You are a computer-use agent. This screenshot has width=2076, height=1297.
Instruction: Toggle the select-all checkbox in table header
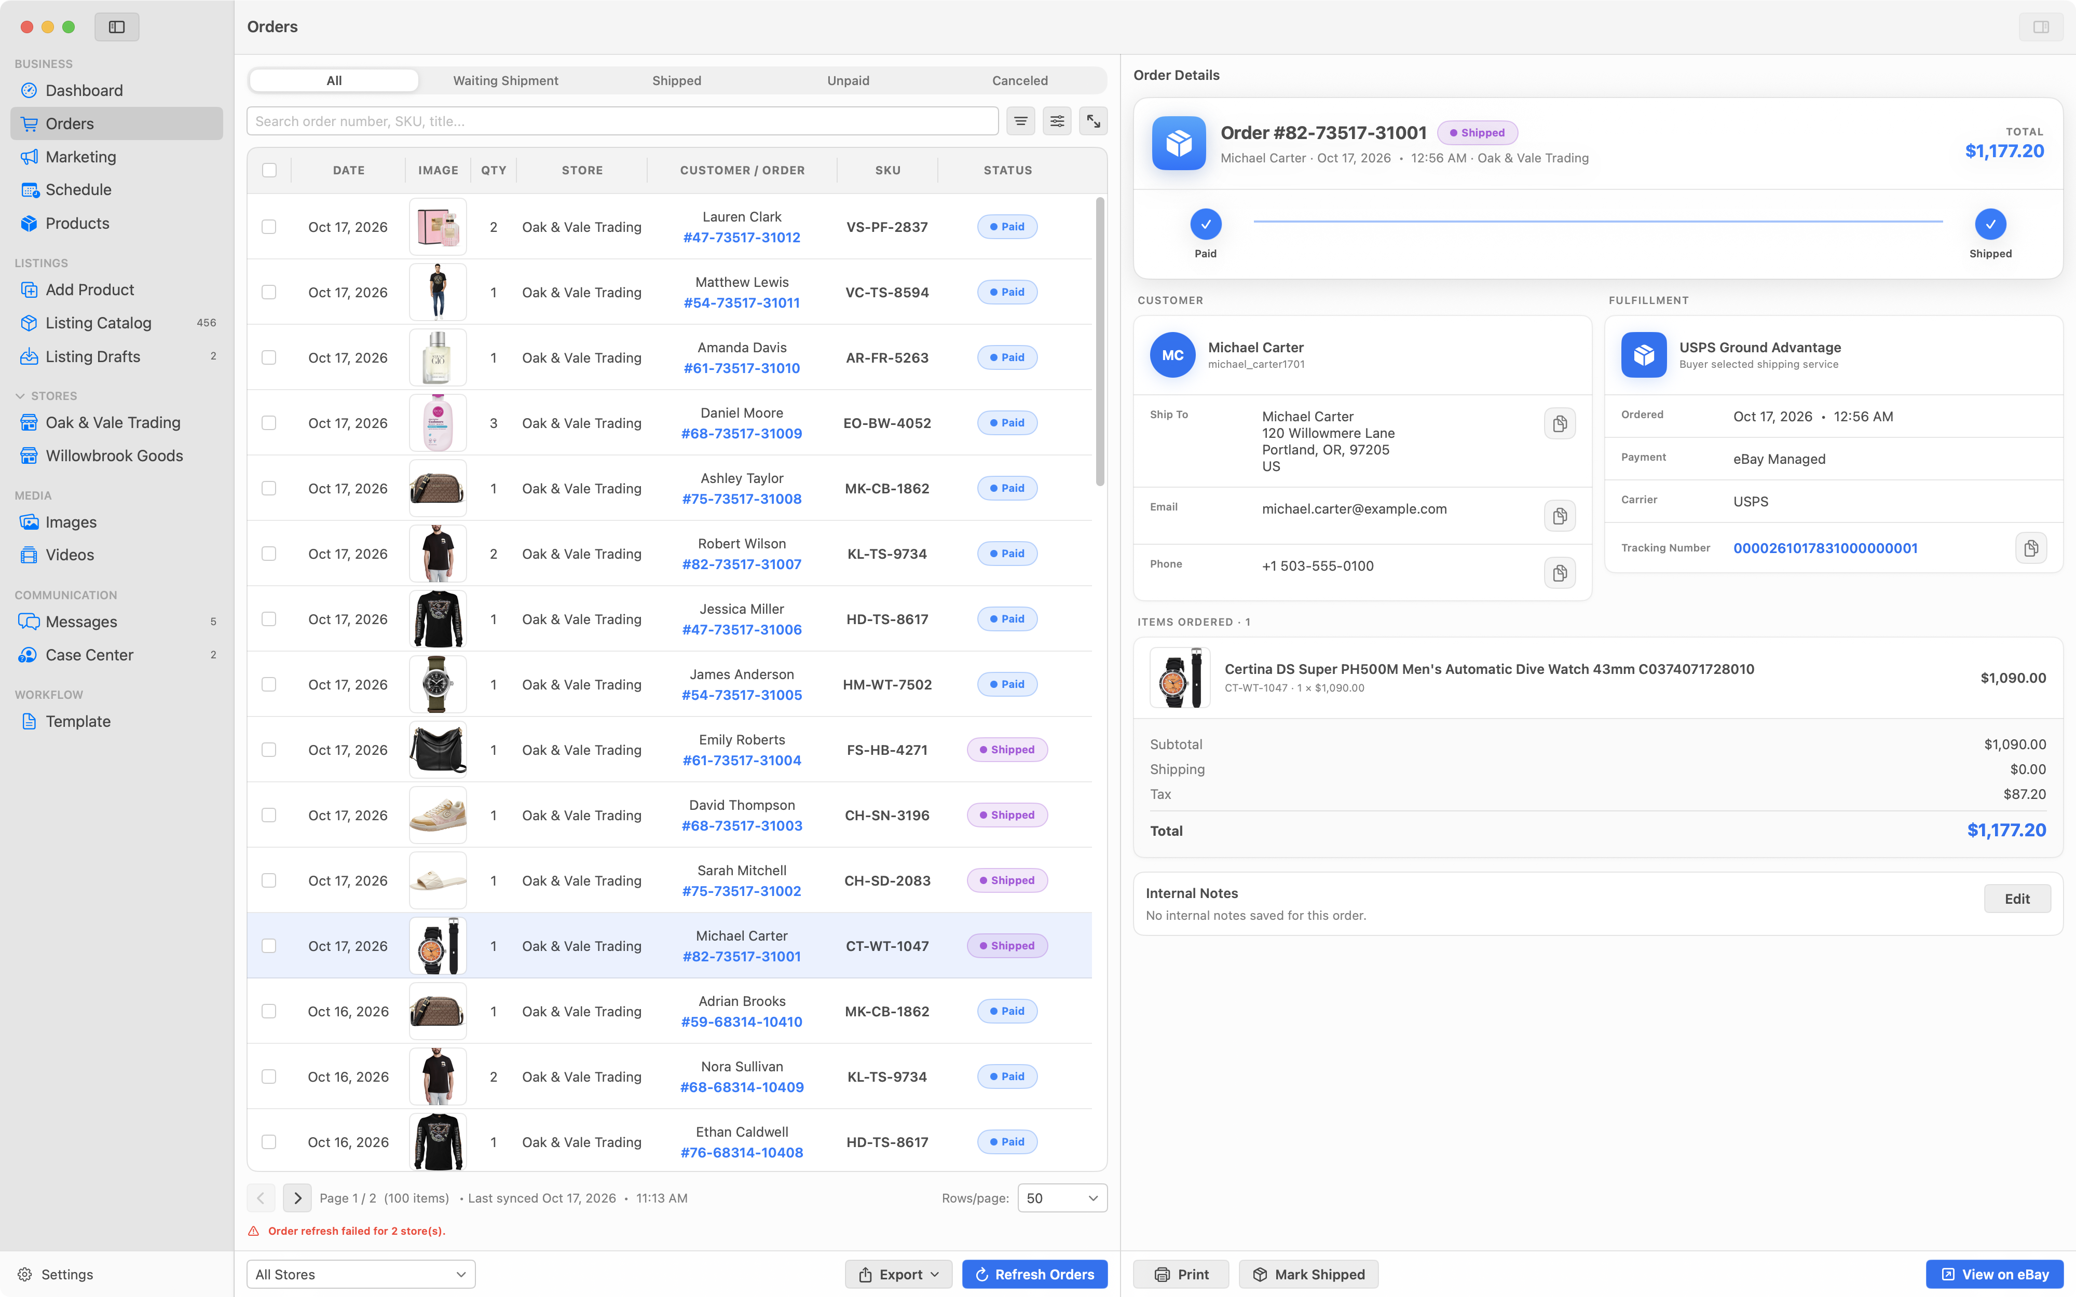point(269,170)
